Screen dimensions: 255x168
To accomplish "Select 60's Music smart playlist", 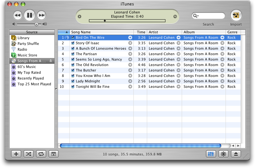I will [32, 67].
